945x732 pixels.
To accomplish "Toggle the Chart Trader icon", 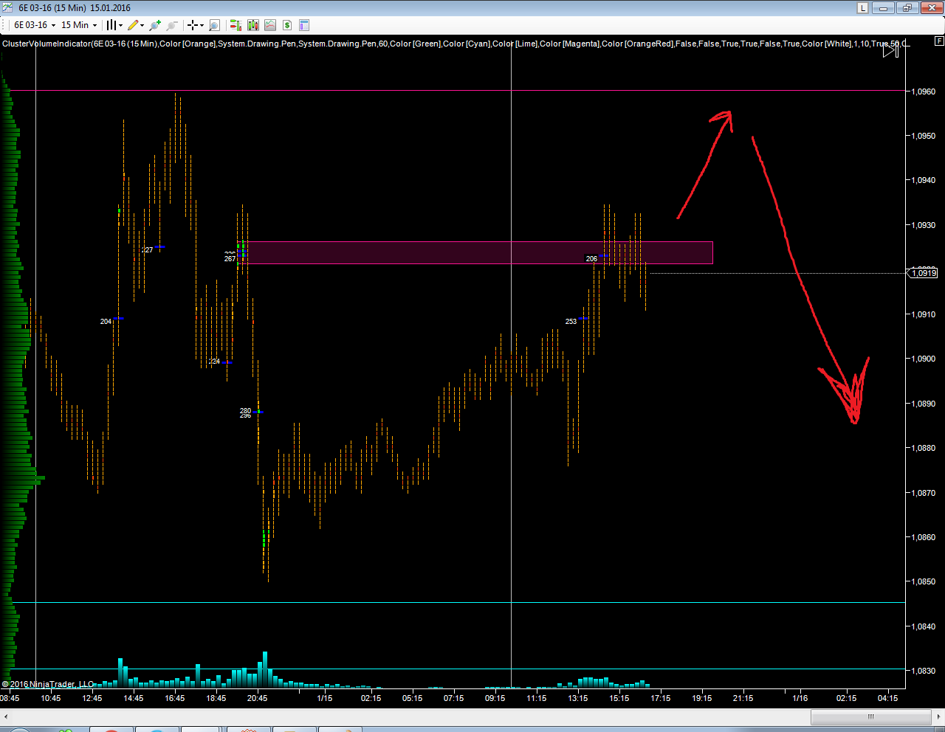I will point(236,25).
